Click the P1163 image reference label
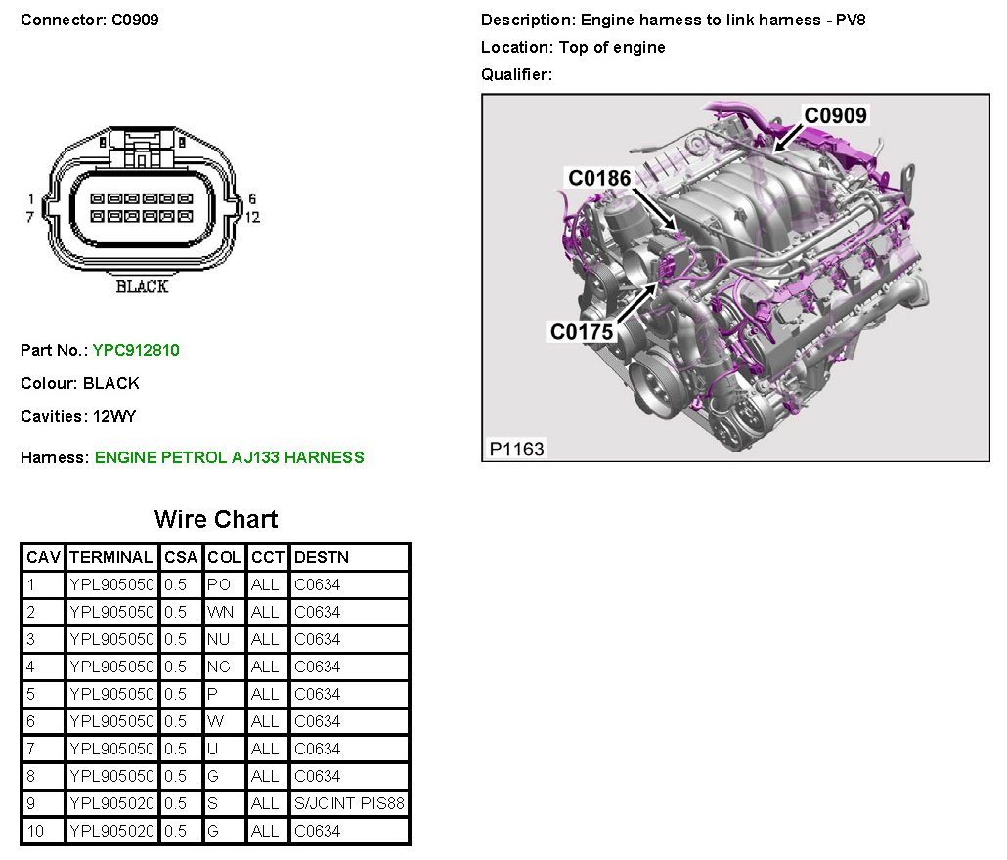Image resolution: width=1007 pixels, height=860 pixels. [x=517, y=449]
